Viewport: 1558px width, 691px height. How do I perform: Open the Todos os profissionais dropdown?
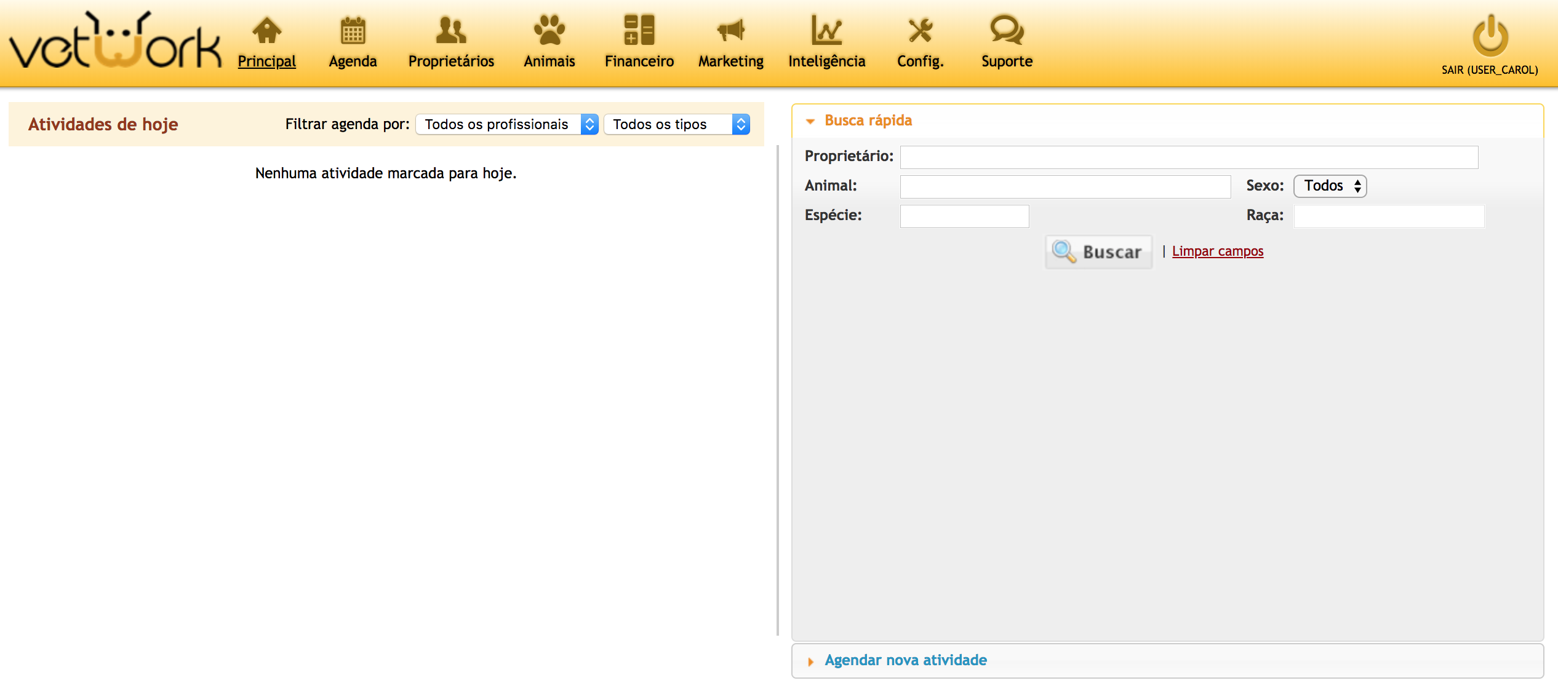click(x=507, y=124)
